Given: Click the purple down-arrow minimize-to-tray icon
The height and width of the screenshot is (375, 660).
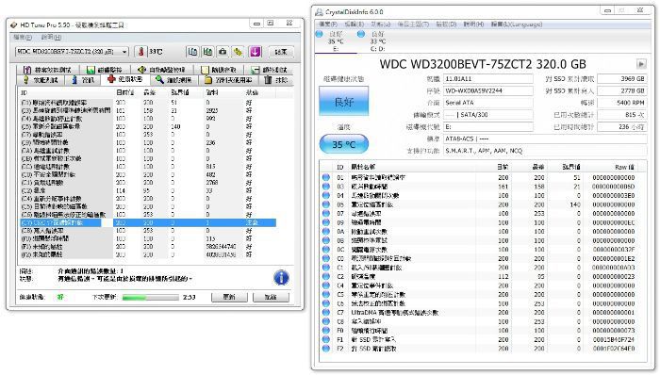Looking at the screenshot, I should point(256,52).
